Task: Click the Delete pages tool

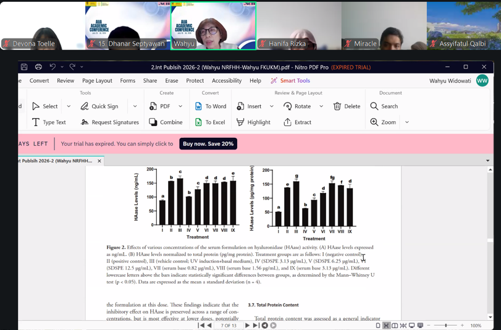Action: click(347, 106)
